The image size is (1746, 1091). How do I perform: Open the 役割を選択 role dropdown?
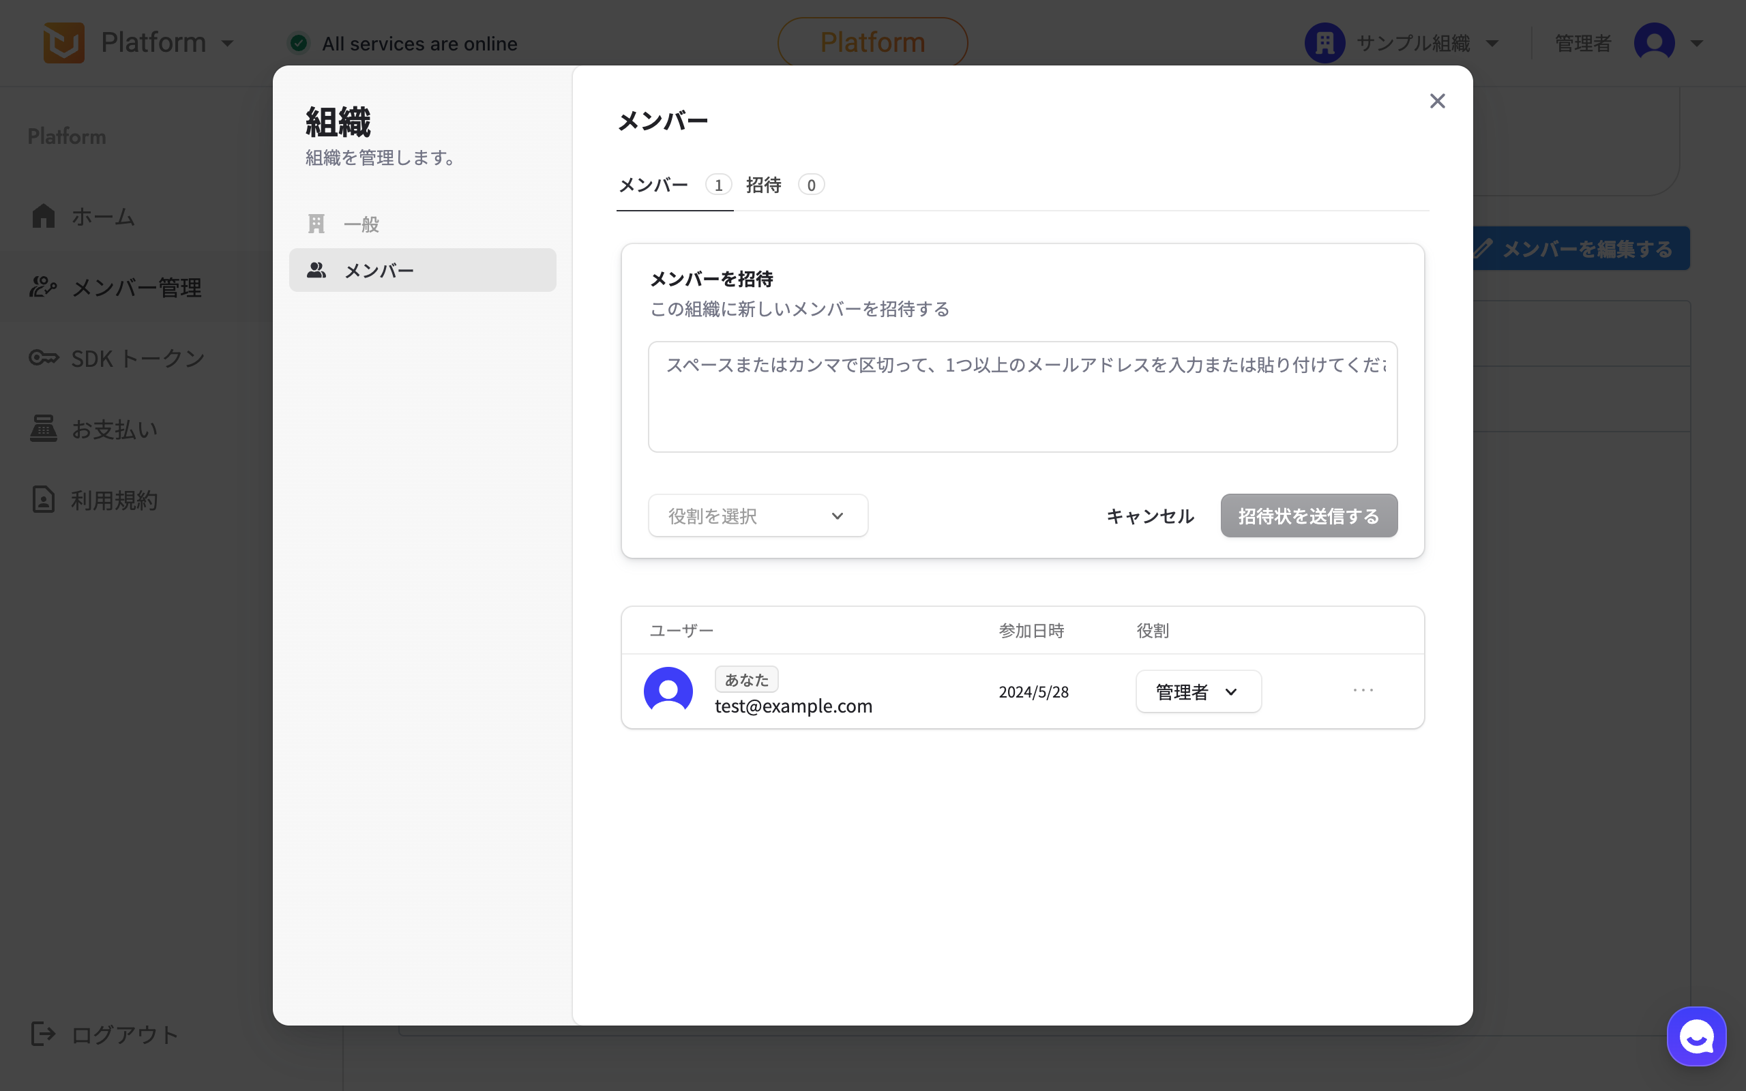pos(758,516)
